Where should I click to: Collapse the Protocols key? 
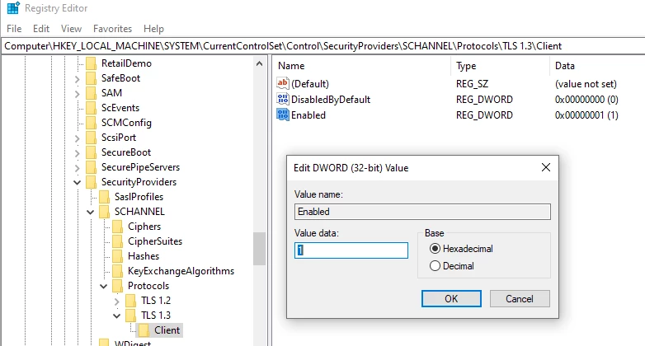click(x=104, y=286)
